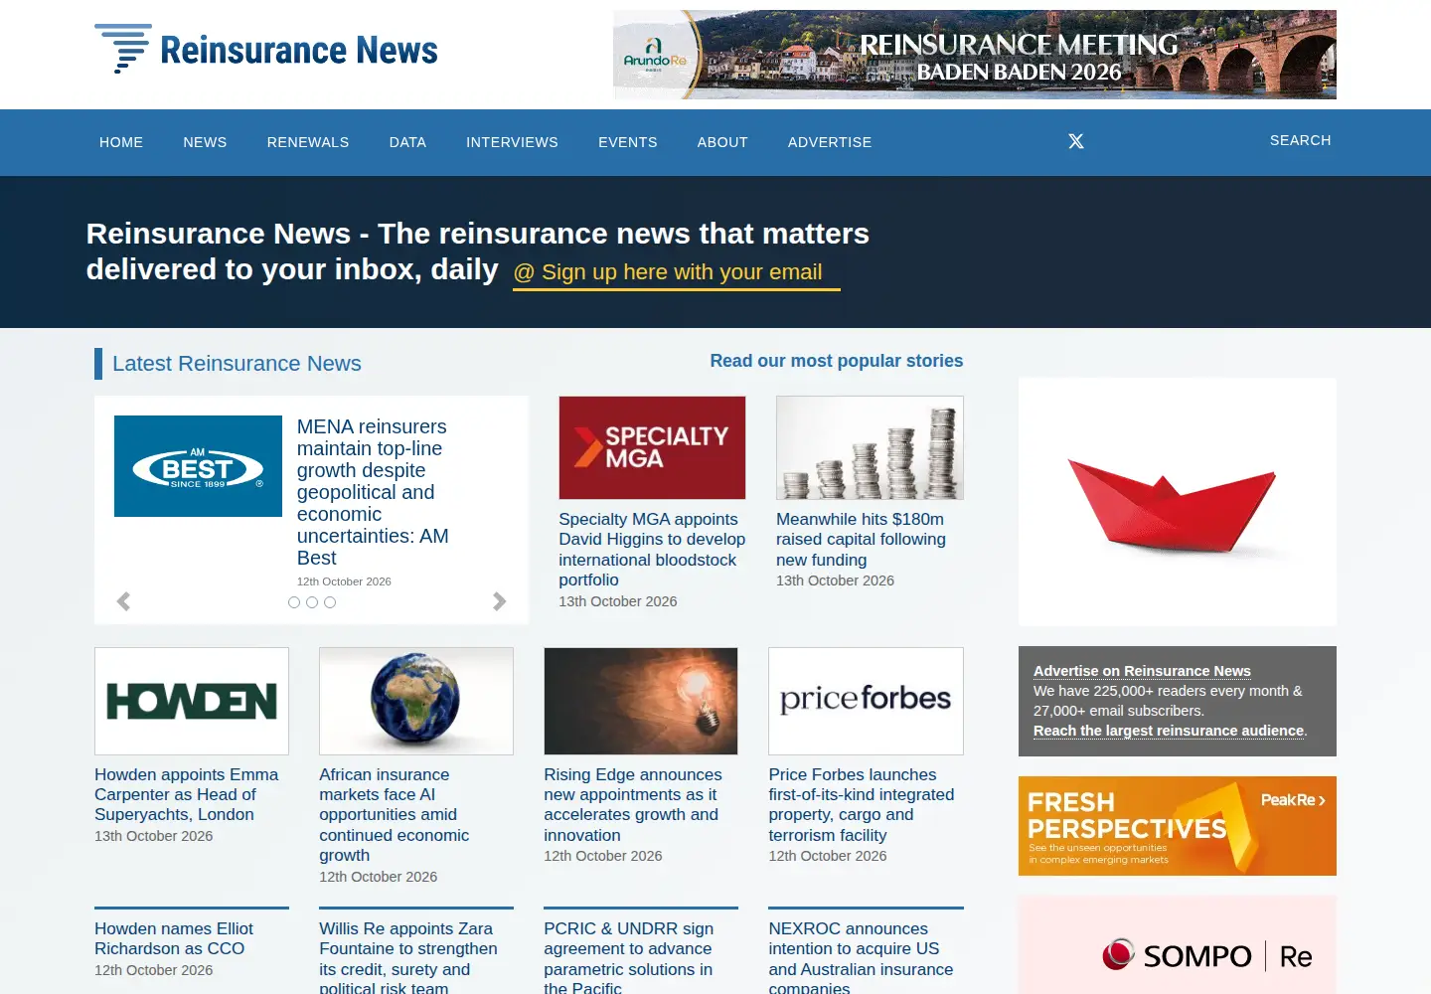
Task: Click the light bulb article thumbnail
Action: 641,701
